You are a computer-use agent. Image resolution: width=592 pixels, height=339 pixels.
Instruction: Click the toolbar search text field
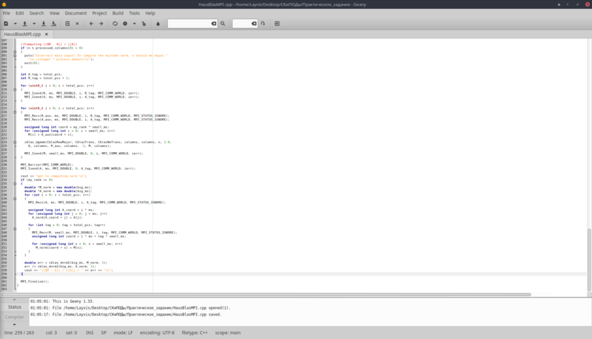click(x=189, y=24)
